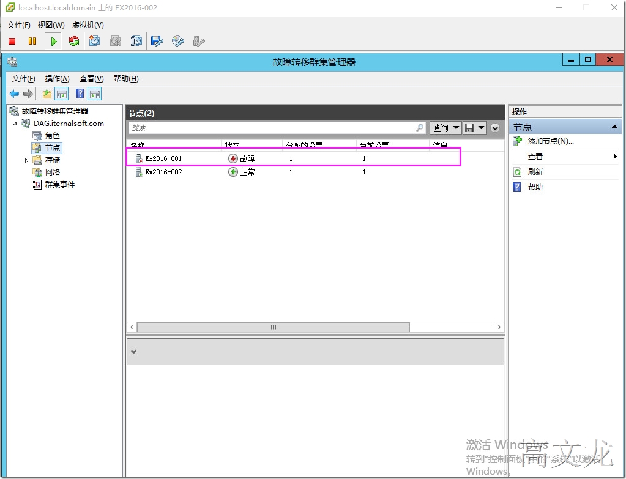Click 刷新 in actions pane
Viewport: 626px width, 479px height.
coord(535,172)
